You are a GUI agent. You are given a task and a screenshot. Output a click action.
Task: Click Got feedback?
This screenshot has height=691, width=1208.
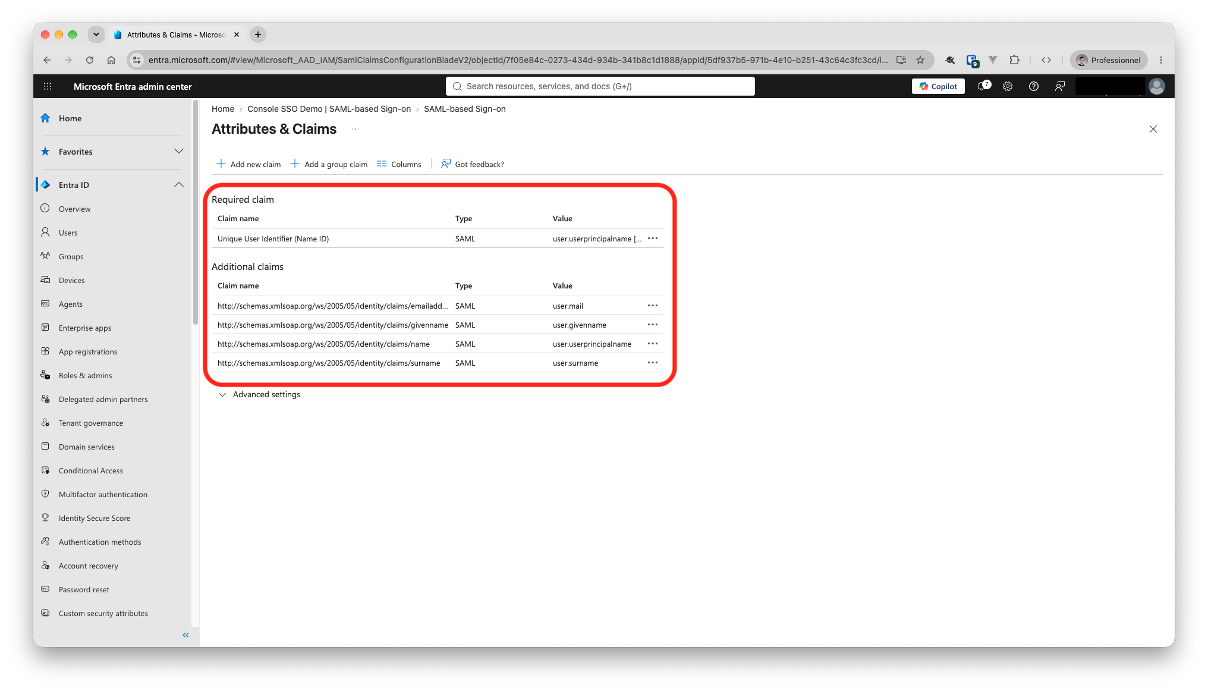point(473,164)
